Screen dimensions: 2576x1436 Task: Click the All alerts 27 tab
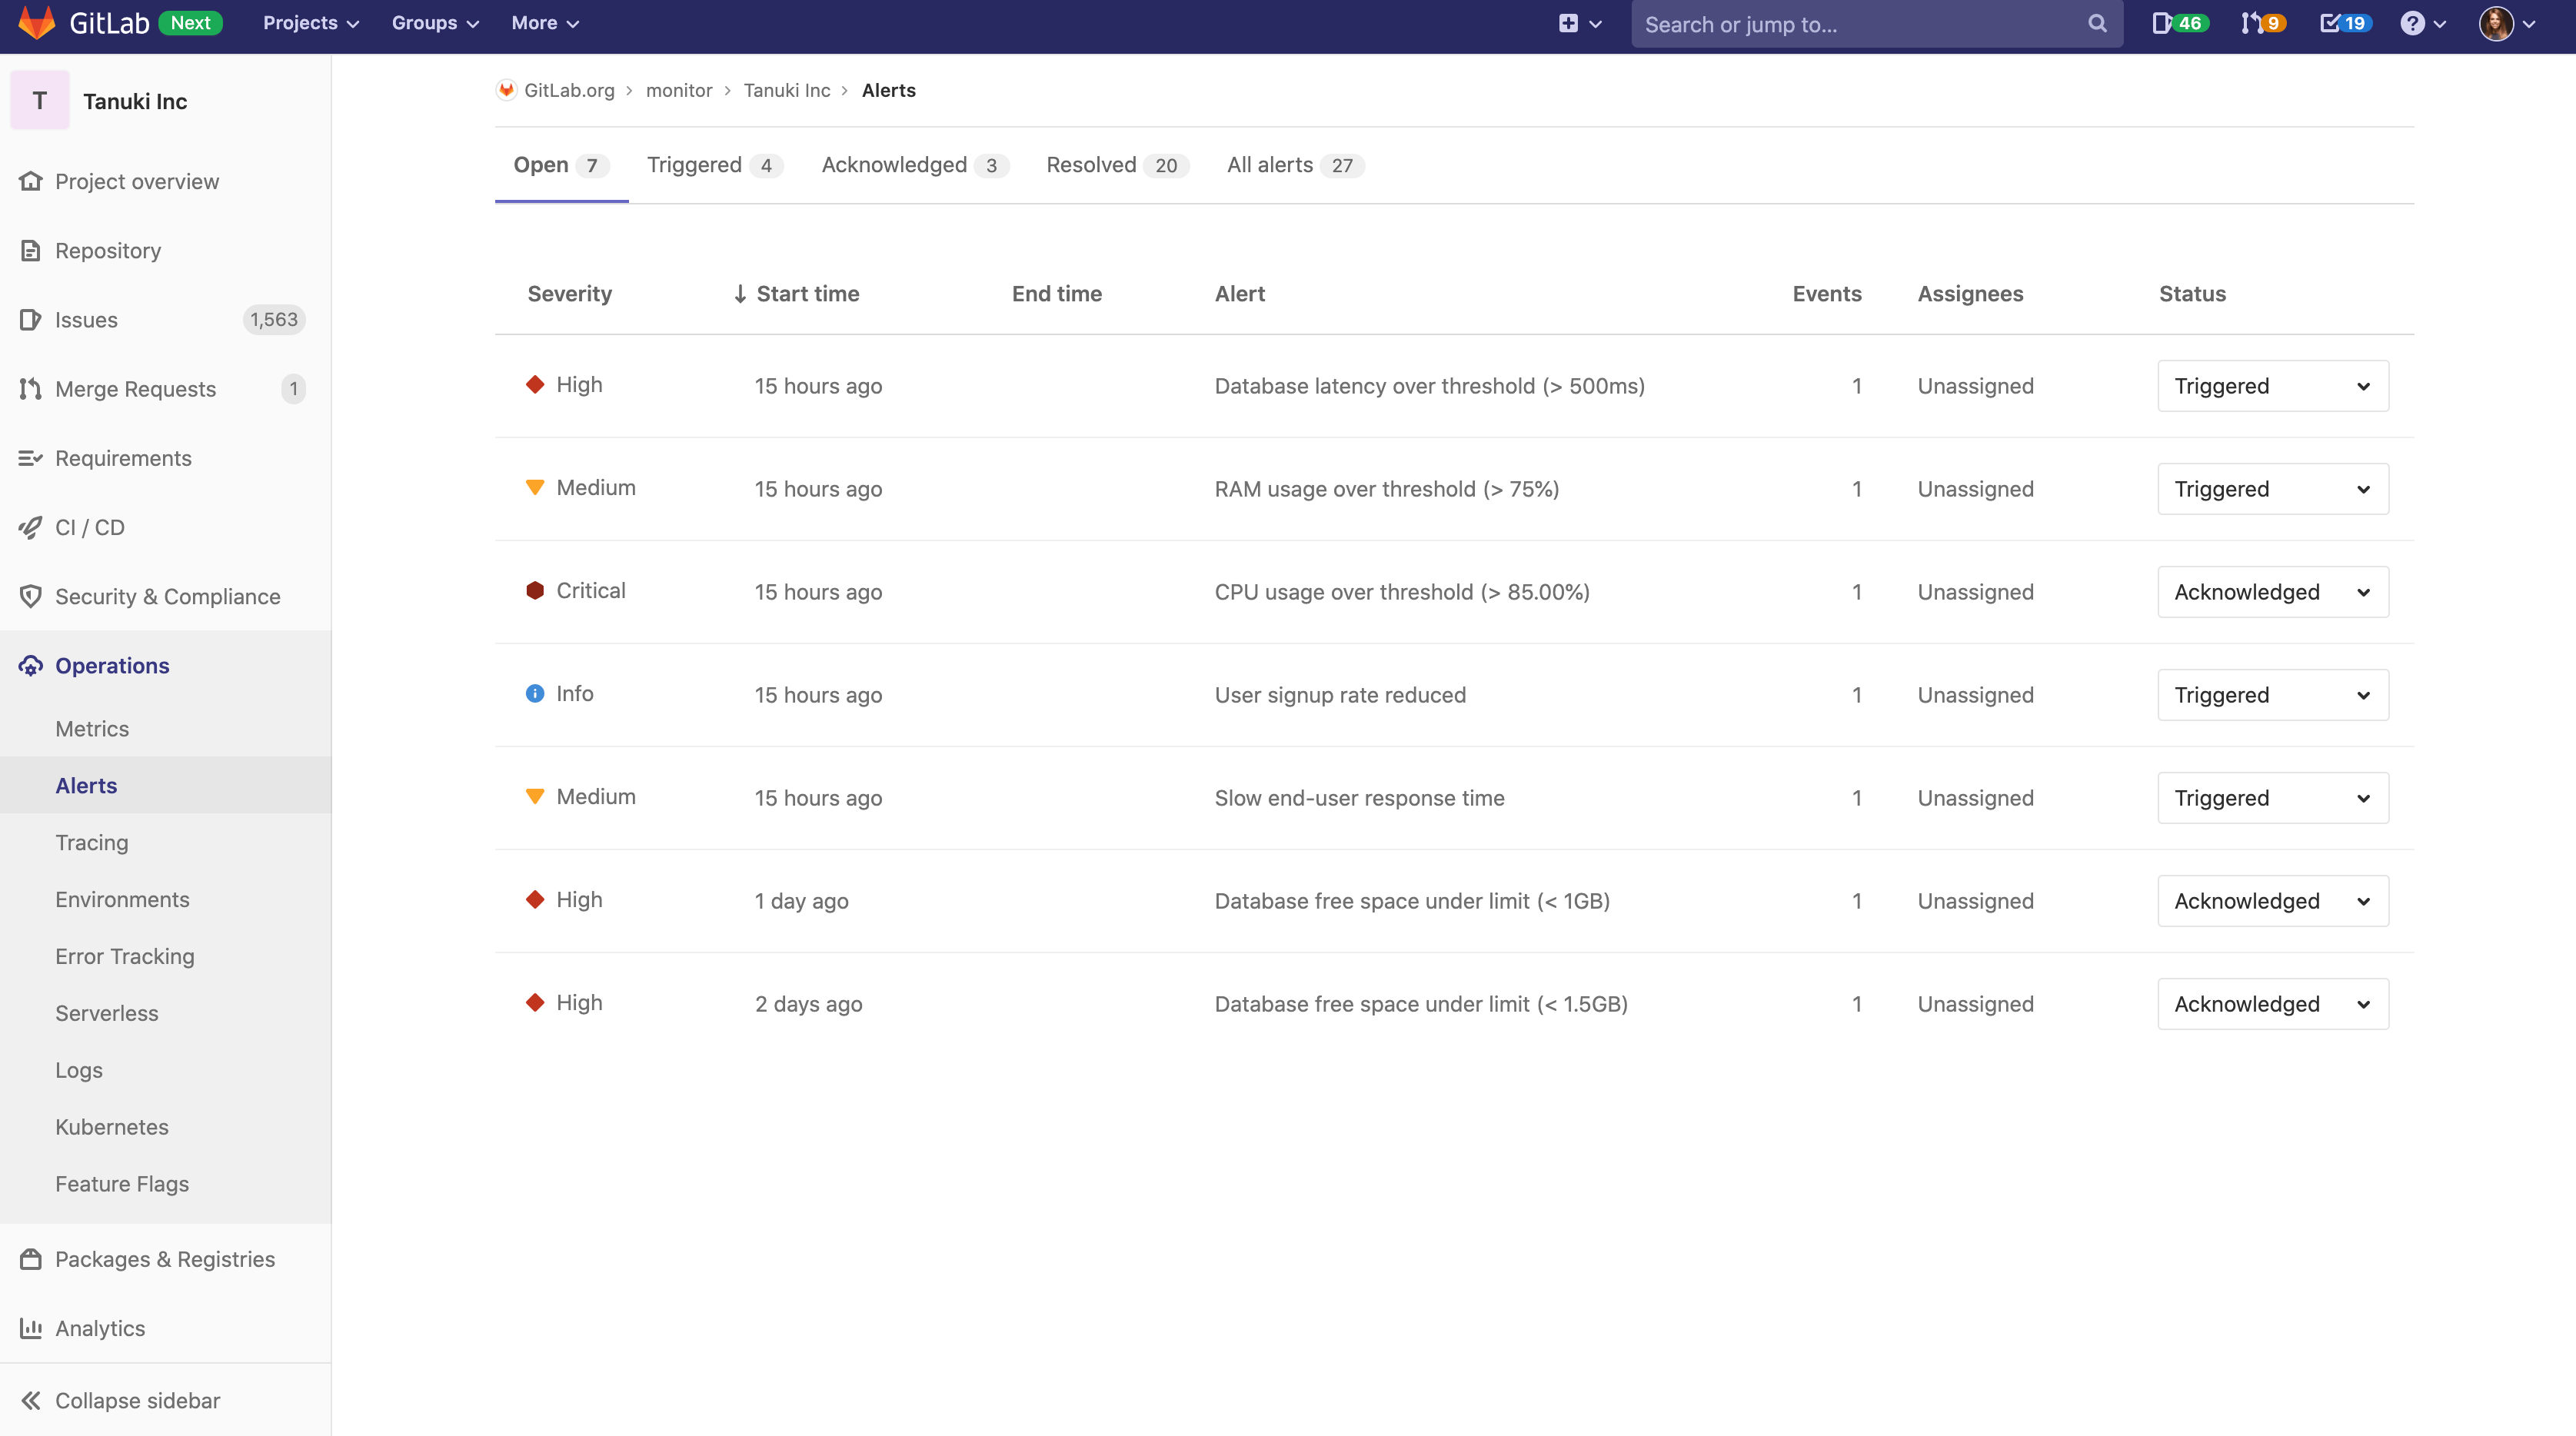click(x=1289, y=165)
